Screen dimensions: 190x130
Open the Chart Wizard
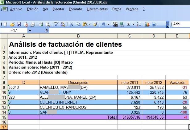pos(147,24)
